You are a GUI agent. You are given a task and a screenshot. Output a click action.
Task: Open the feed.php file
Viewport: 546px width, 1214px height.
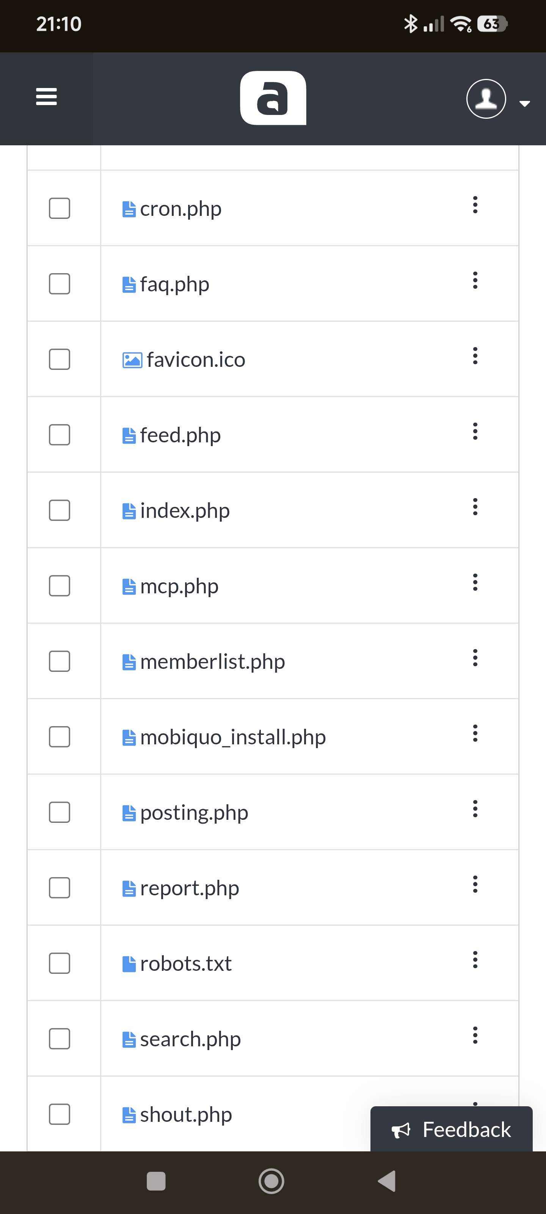(x=180, y=435)
